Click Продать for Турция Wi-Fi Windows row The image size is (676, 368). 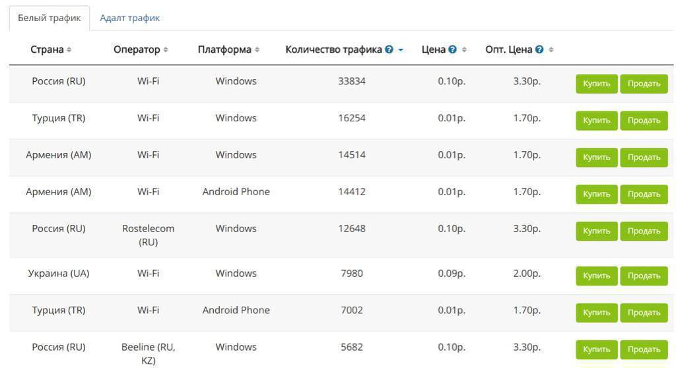644,121
